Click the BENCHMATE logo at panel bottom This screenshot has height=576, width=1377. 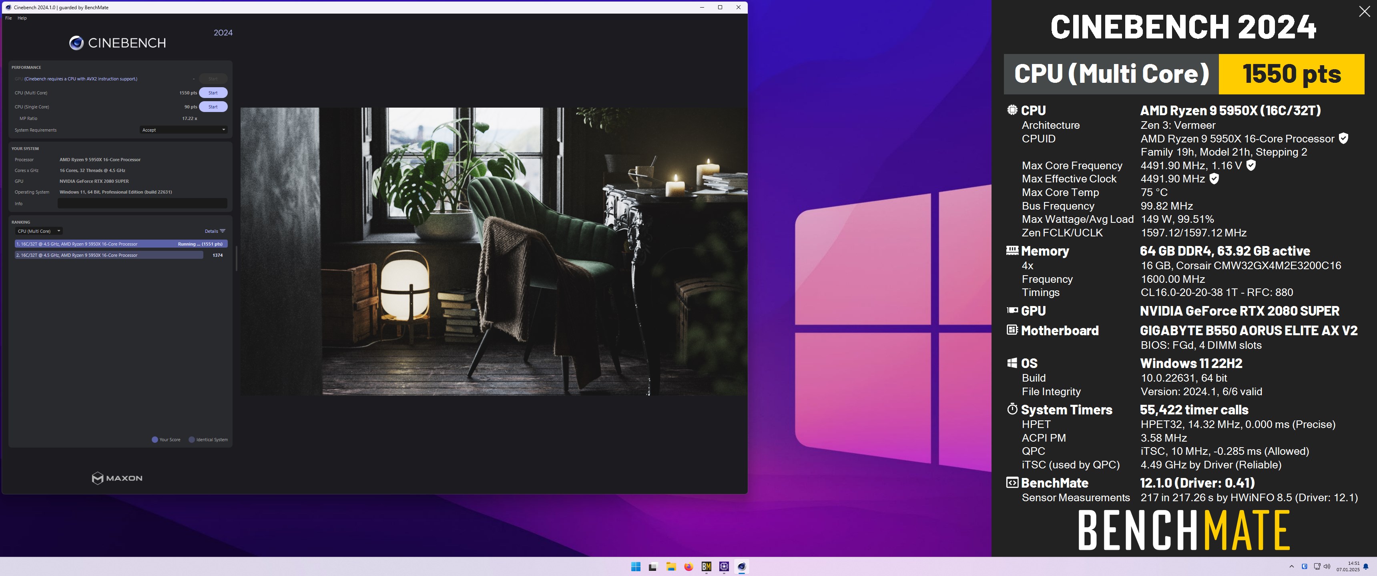[x=1184, y=530]
